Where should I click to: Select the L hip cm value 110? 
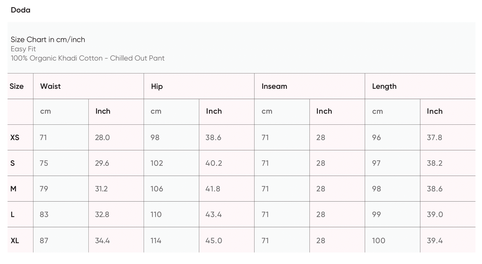coord(156,215)
